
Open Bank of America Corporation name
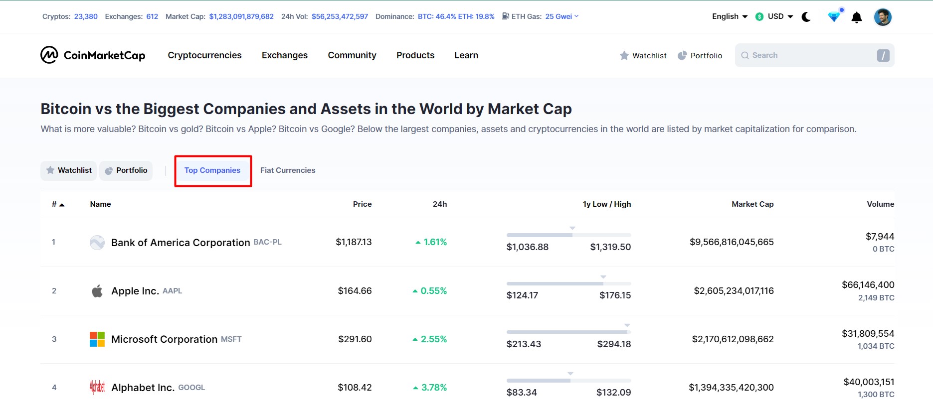click(x=181, y=243)
